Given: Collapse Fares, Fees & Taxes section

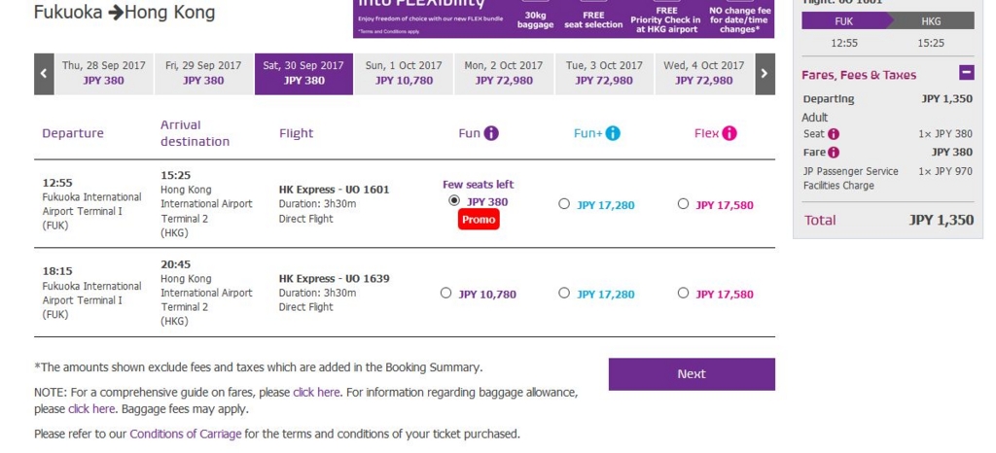Looking at the screenshot, I should pyautogui.click(x=966, y=73).
